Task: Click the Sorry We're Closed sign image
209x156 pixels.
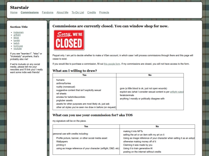Action: pos(69,40)
